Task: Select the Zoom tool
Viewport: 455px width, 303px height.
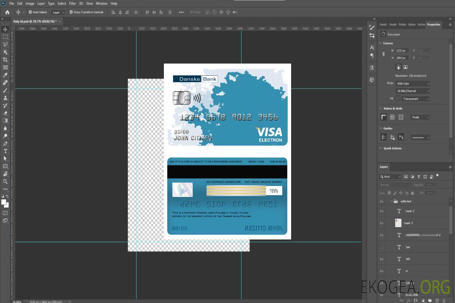Action: coord(5,181)
